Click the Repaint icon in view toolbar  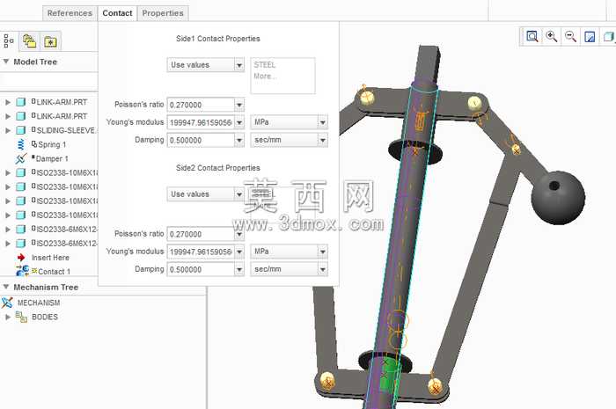[x=590, y=37]
